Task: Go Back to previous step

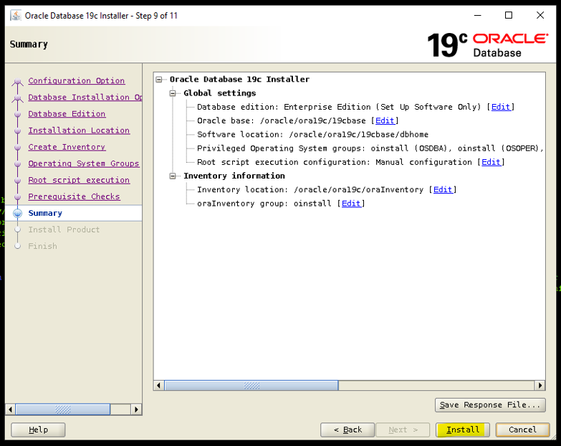Action: pos(347,430)
